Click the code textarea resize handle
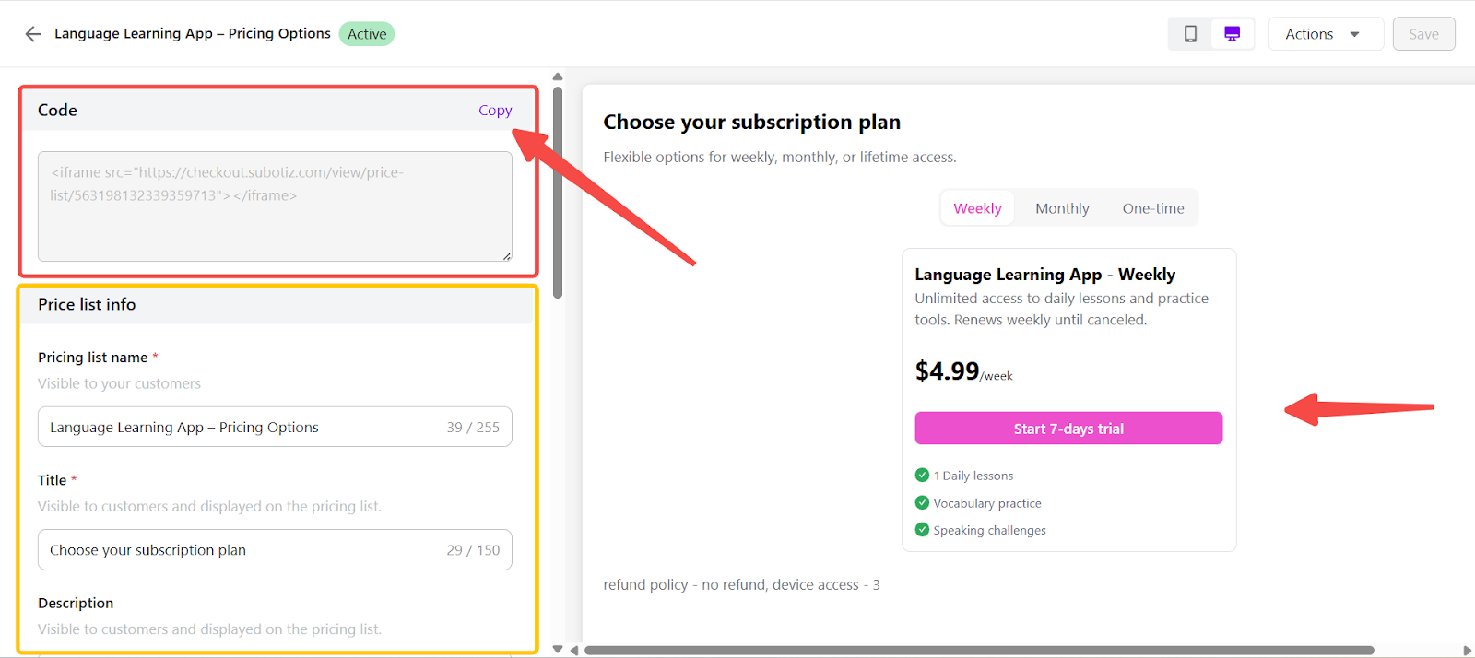The width and height of the screenshot is (1475, 658). click(507, 256)
